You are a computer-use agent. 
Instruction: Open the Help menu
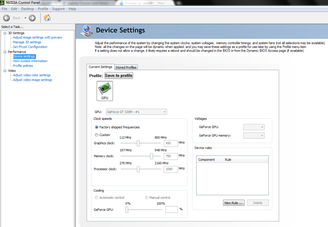tap(72, 9)
